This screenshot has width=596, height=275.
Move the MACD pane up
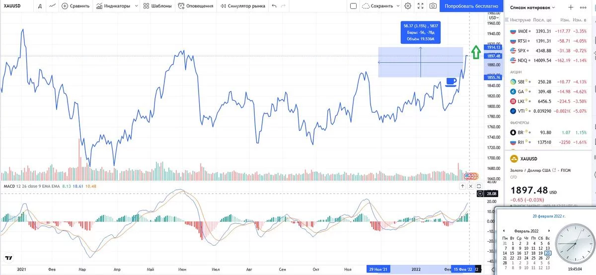pos(462,186)
